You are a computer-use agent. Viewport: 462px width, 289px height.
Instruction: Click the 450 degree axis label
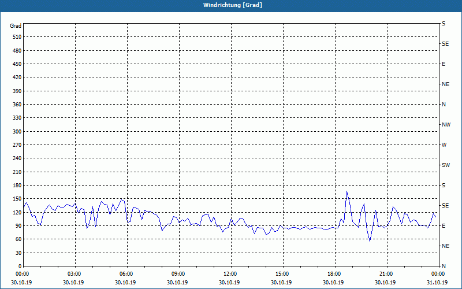coord(17,64)
